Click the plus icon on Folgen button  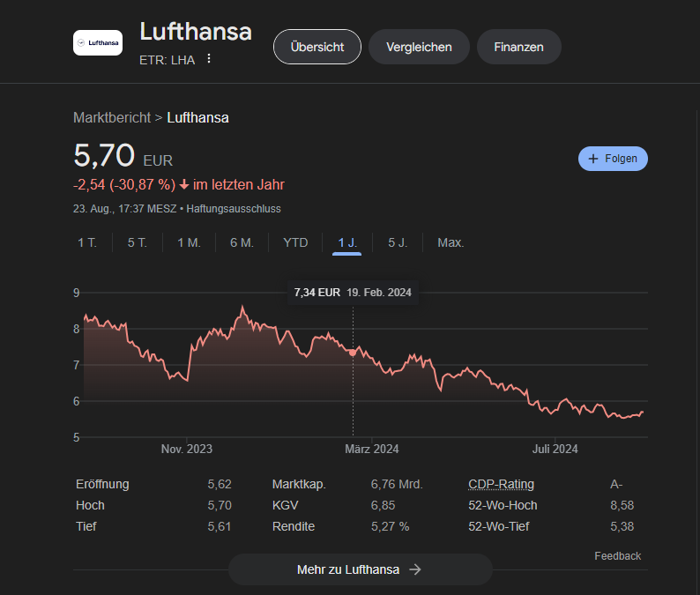coord(592,159)
